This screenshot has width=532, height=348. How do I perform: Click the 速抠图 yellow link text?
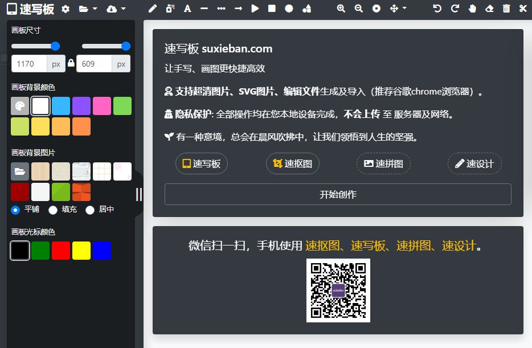coord(322,245)
